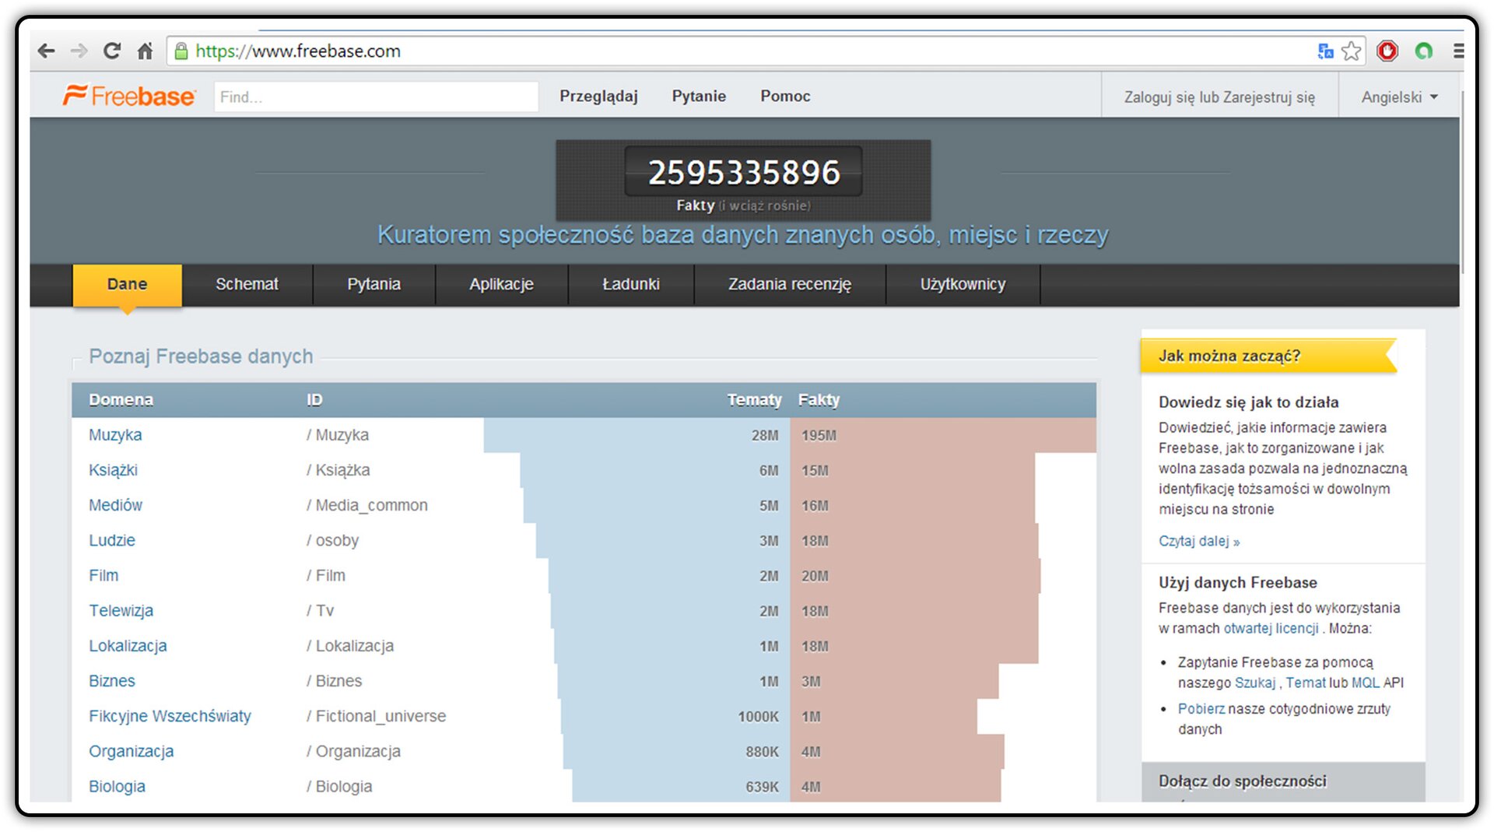The height and width of the screenshot is (832, 1494).
Task: Click the Fakty column header
Action: tap(819, 400)
